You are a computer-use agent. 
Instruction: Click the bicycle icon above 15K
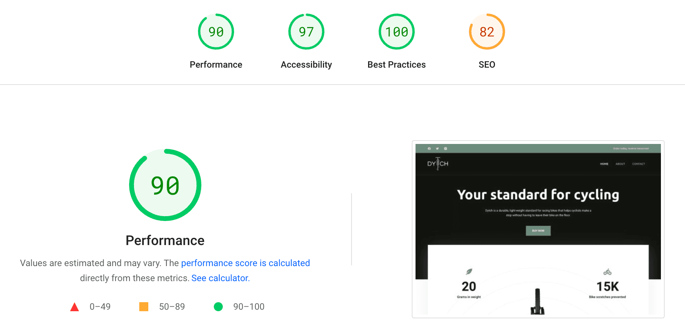[607, 272]
